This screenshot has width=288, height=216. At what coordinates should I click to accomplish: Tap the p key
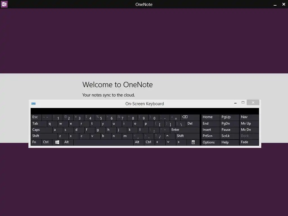click(148, 124)
